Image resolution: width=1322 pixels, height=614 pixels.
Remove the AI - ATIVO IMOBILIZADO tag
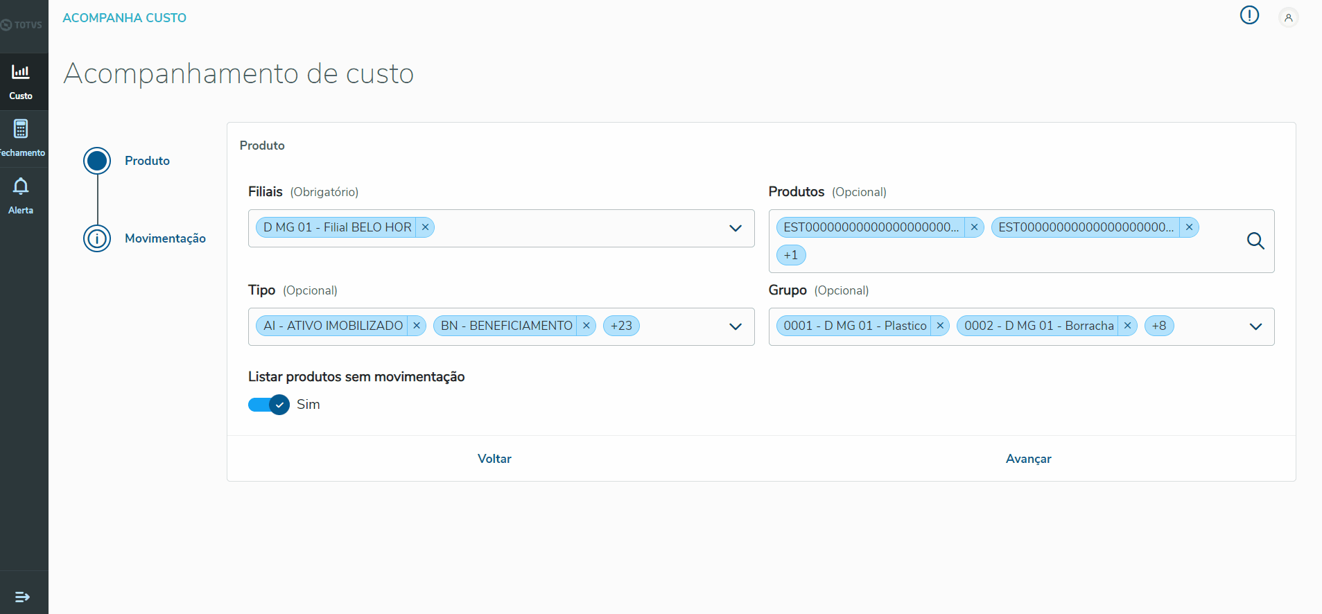(417, 326)
